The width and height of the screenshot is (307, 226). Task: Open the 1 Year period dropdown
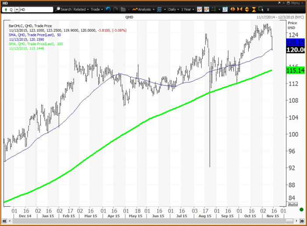(x=187, y=9)
